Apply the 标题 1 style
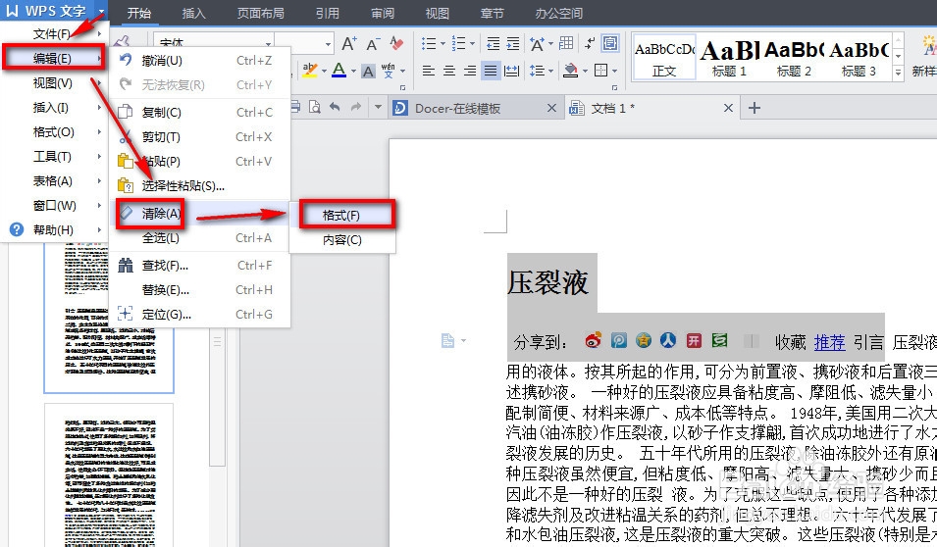 [x=730, y=57]
